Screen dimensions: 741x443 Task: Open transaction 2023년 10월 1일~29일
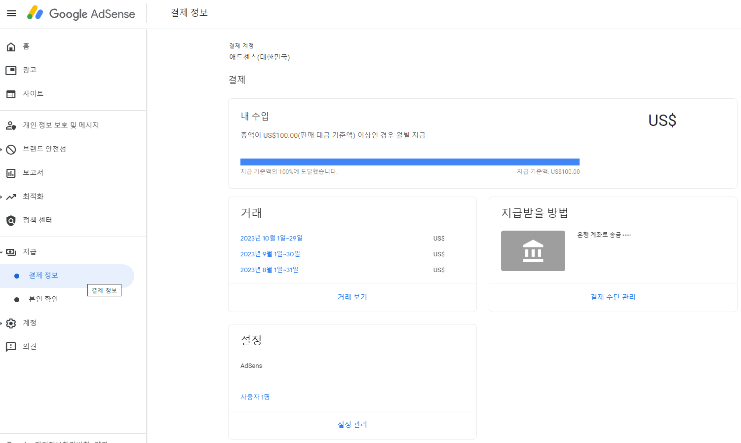click(x=271, y=238)
